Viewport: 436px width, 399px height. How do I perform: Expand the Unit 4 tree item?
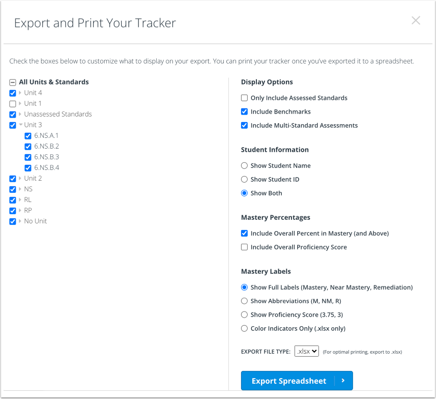coord(20,93)
